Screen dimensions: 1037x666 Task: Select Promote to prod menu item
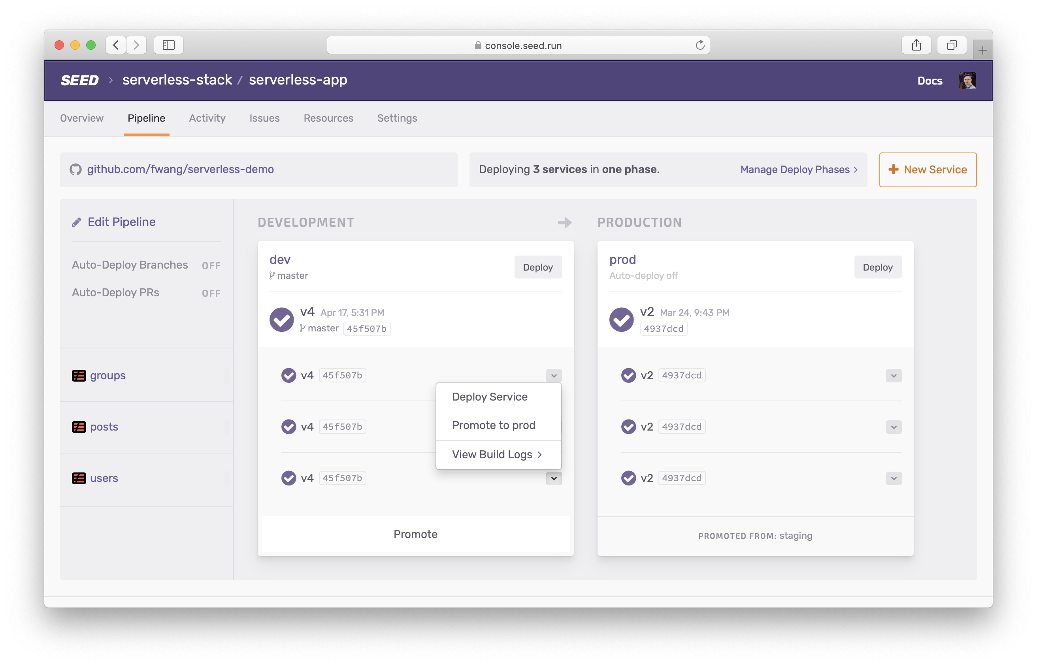pos(493,425)
